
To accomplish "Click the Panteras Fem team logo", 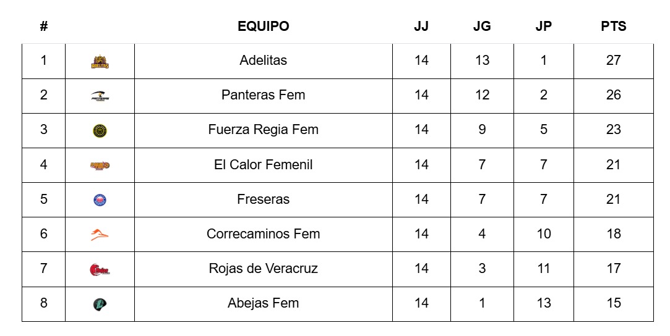I will tap(100, 96).
